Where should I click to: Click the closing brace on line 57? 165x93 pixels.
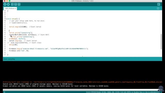(x=8, y=55)
